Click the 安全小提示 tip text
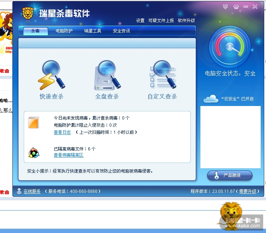This screenshot has width=266, height=233. [x=90, y=171]
